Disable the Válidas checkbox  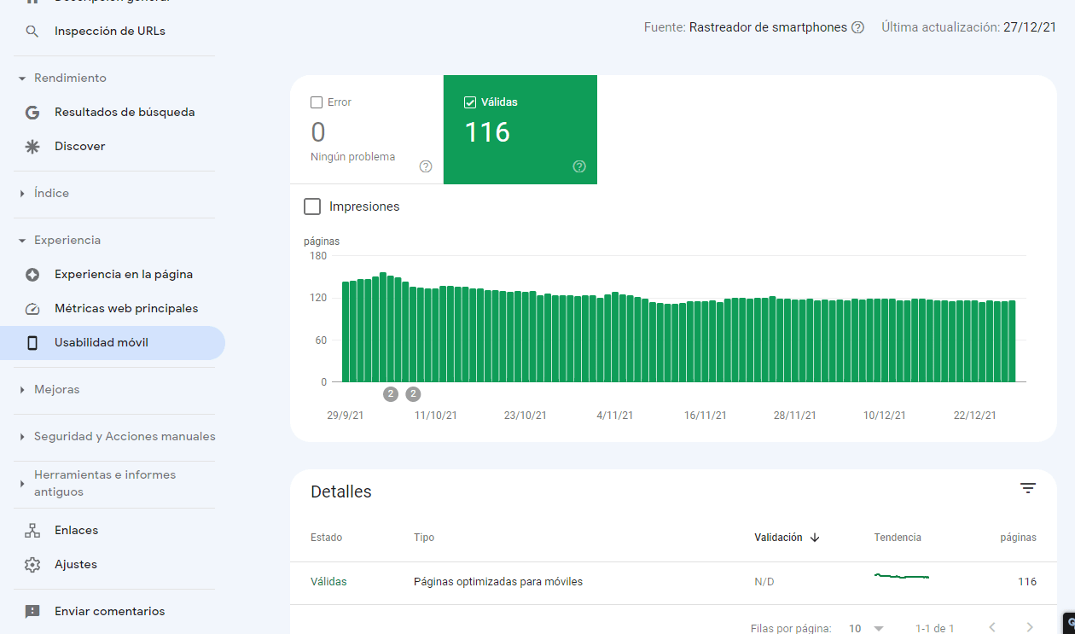click(470, 102)
